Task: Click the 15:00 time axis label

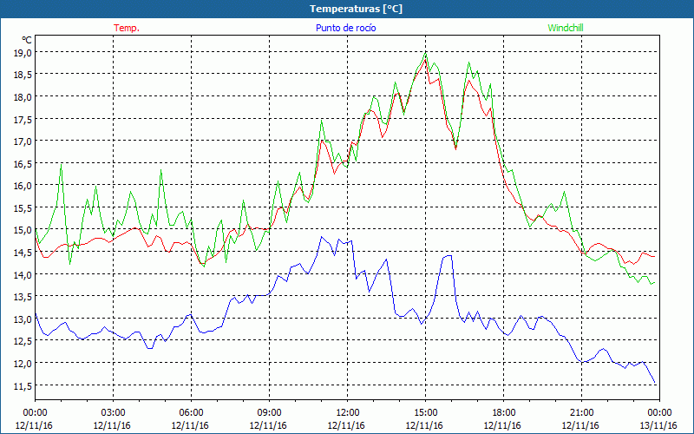Action: [425, 413]
